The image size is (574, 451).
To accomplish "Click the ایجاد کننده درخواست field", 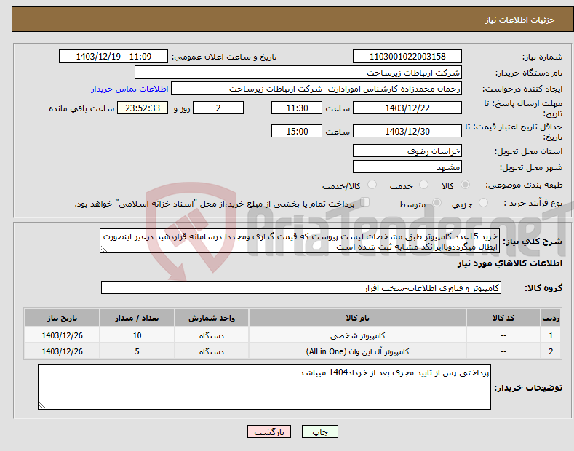I will [x=316, y=89].
